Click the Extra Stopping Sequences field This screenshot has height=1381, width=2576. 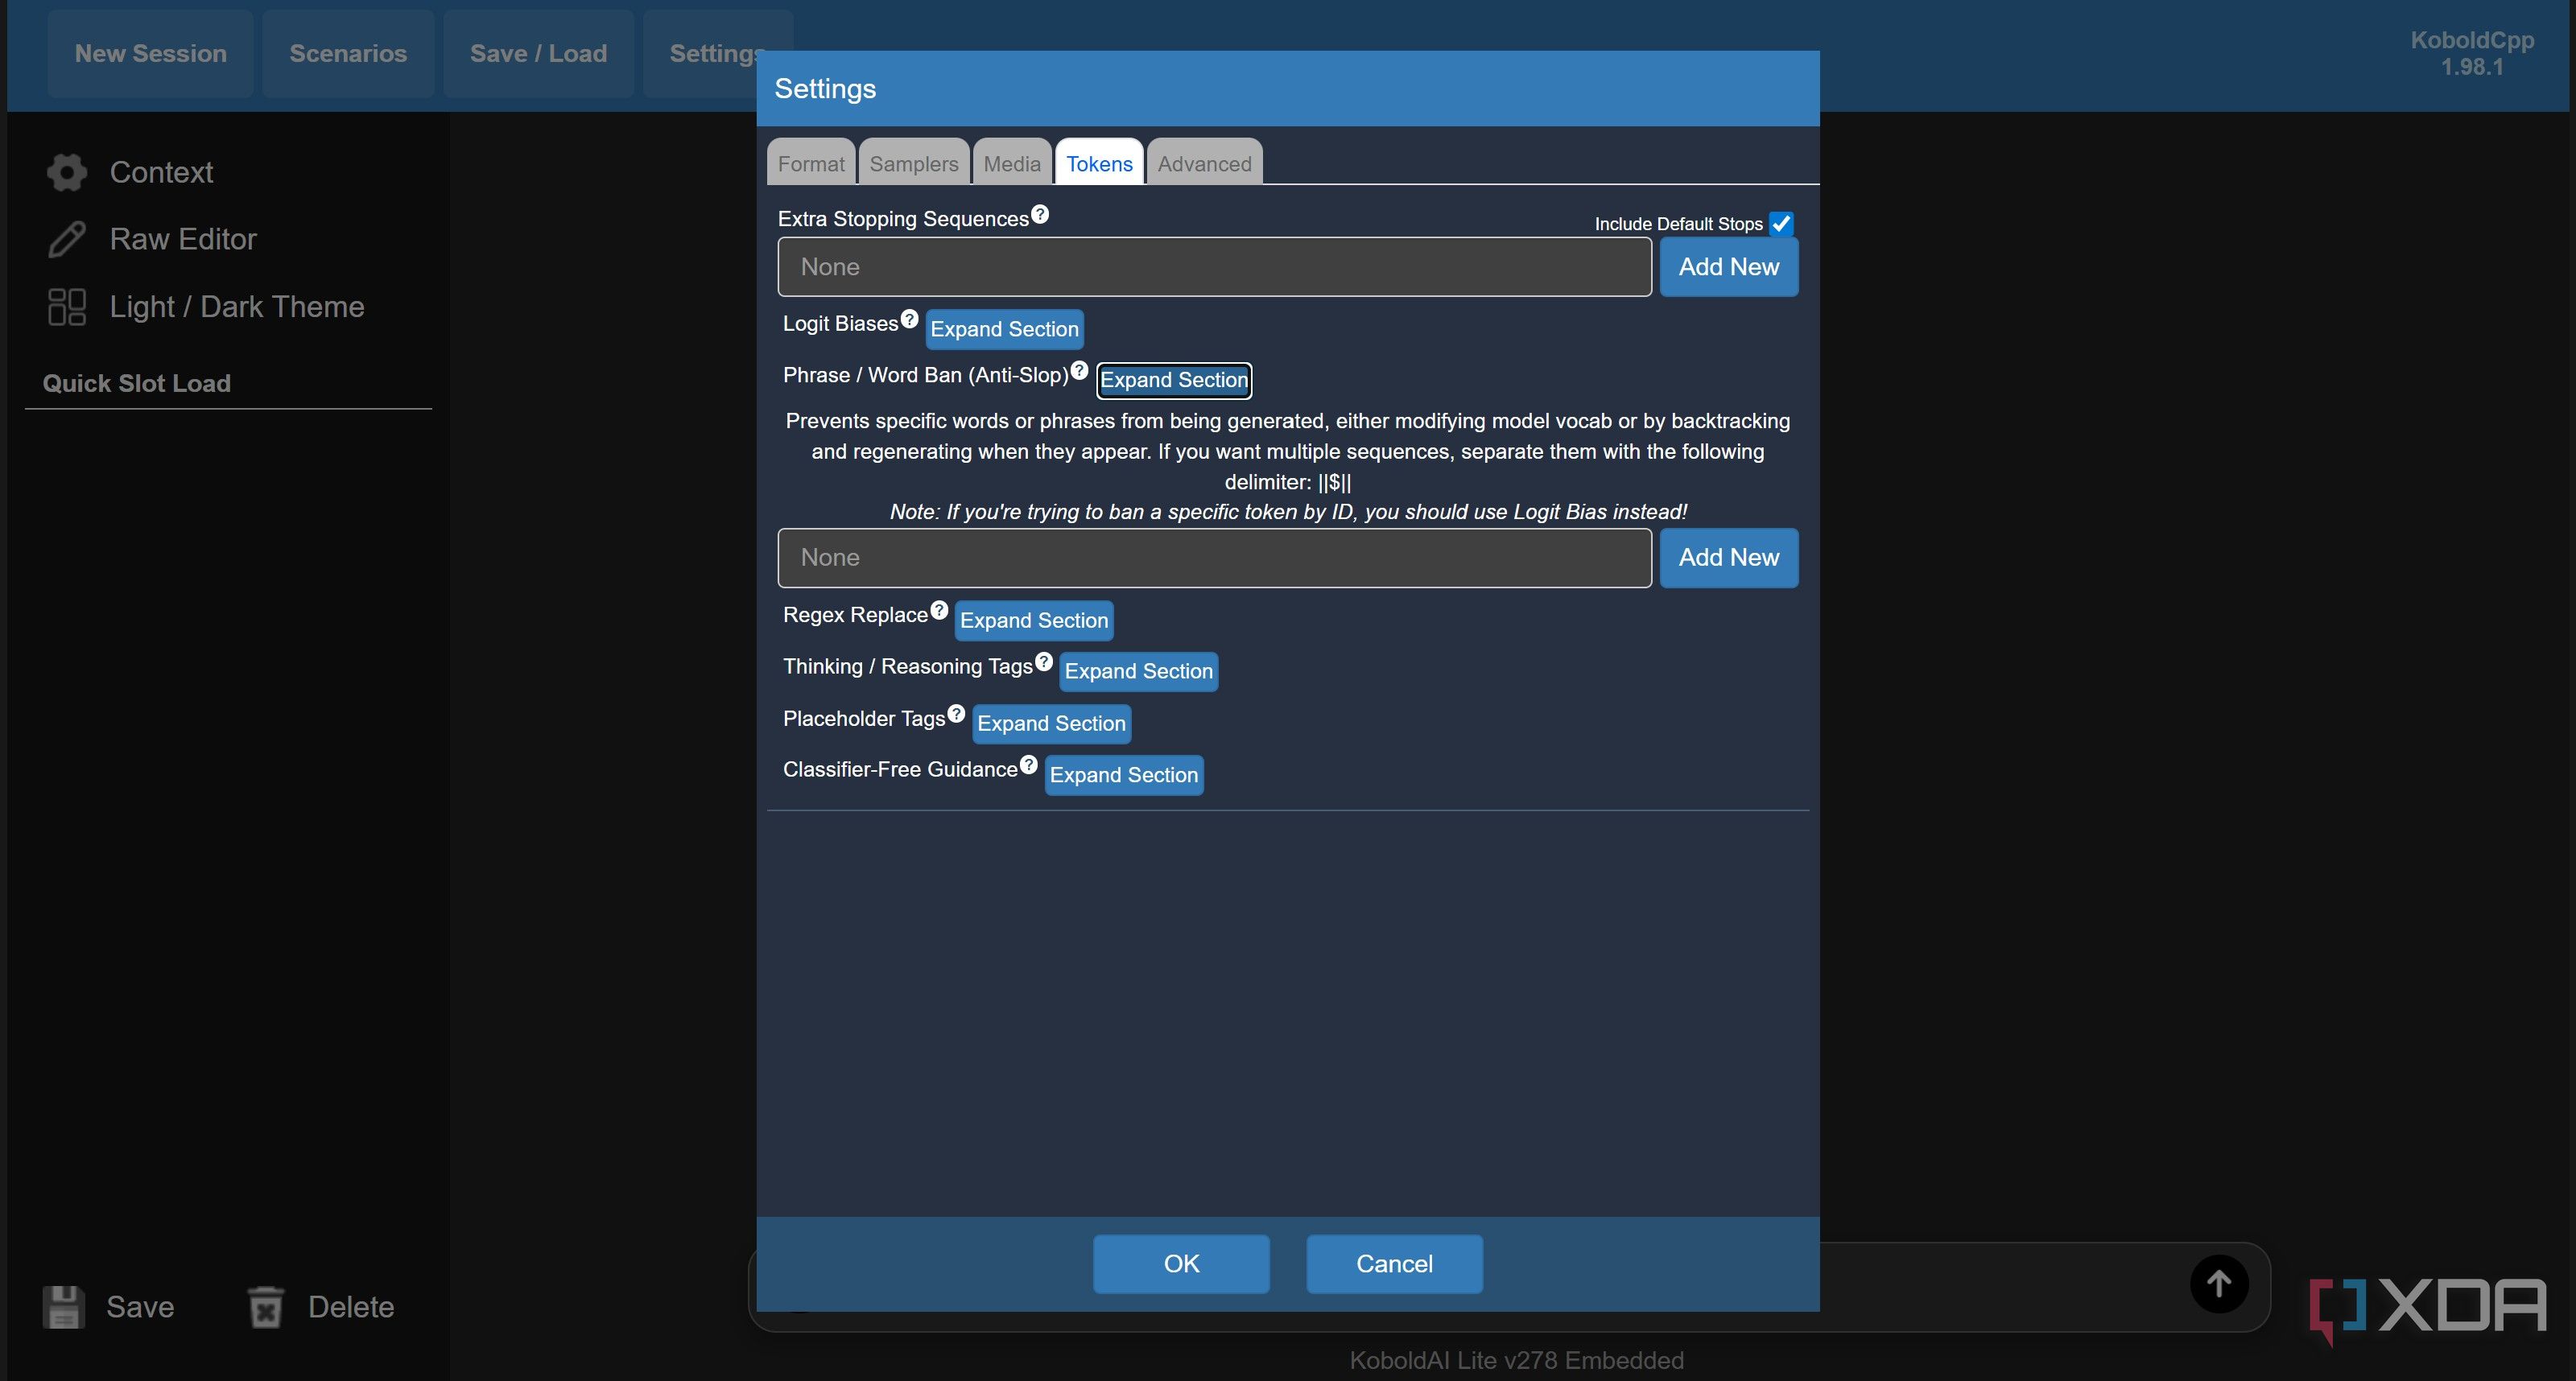[x=1214, y=267]
